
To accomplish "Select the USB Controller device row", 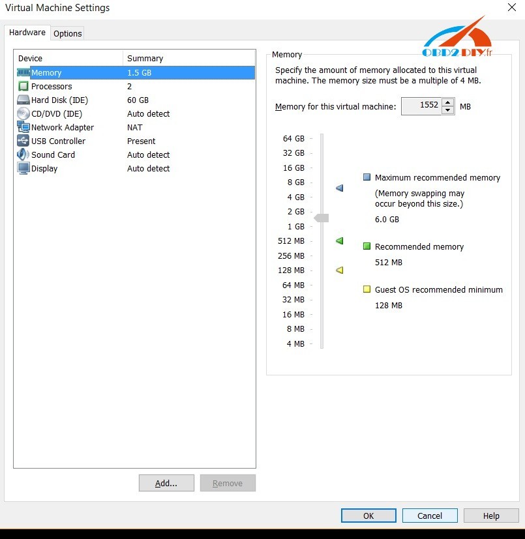I will click(x=136, y=141).
